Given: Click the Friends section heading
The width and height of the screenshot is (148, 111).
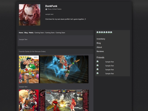Looking at the screenshot, I should pos(100,58).
